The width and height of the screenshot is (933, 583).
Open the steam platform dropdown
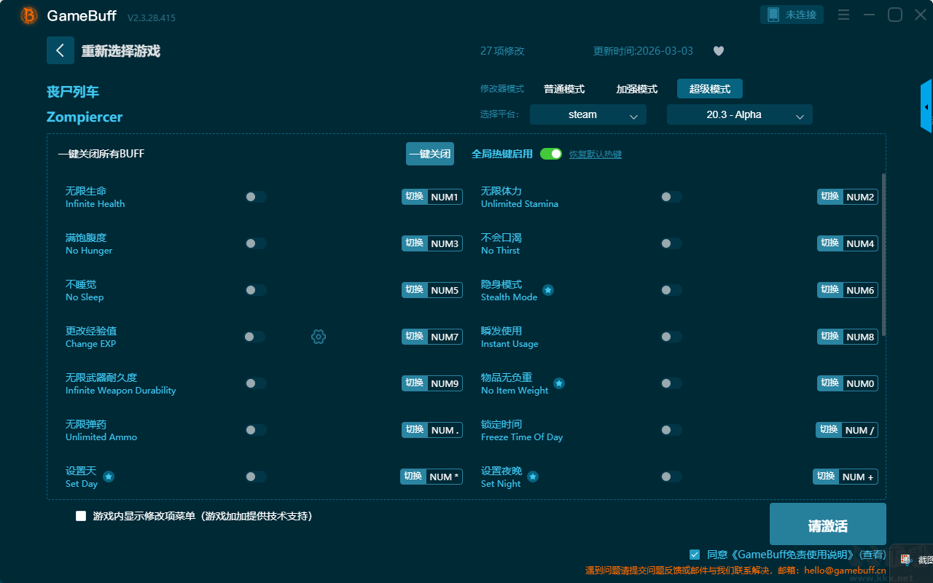[x=588, y=114]
